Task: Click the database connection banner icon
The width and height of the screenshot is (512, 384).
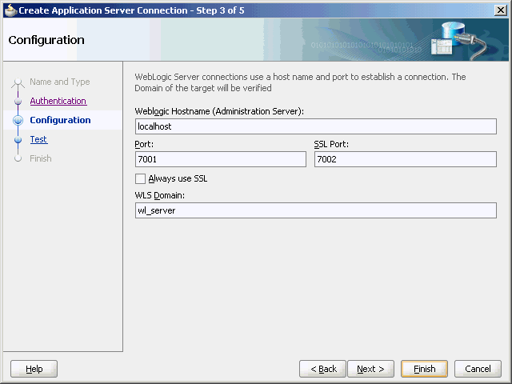Action: coord(458,40)
